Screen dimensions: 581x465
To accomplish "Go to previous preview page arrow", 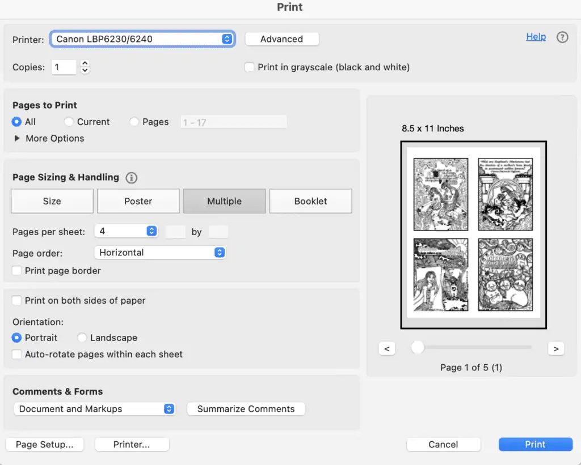I will (x=387, y=348).
